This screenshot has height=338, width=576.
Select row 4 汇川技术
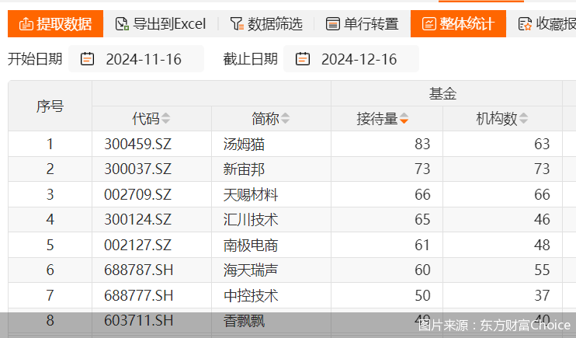250,219
